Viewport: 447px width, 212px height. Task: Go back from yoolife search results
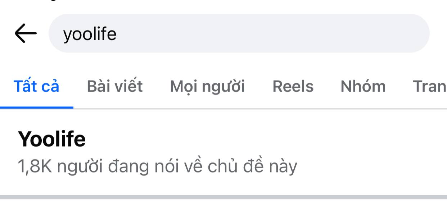click(x=26, y=33)
